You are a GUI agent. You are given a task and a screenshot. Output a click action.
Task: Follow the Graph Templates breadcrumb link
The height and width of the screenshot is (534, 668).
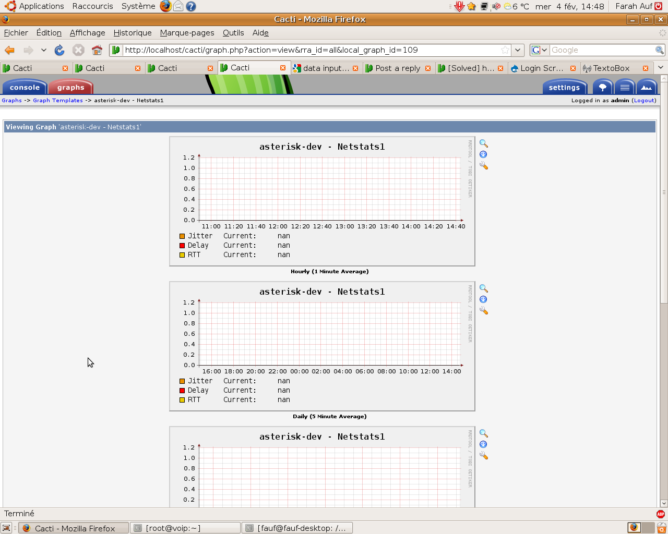click(58, 100)
